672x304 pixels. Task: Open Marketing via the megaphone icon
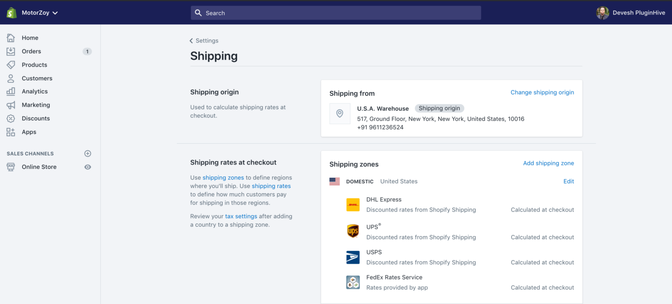coord(12,105)
